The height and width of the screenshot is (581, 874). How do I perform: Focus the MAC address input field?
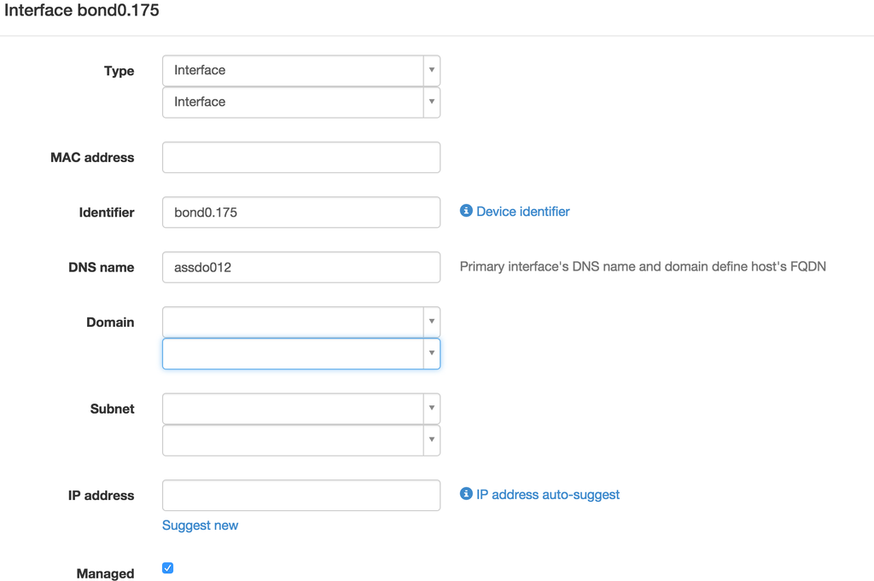(301, 157)
